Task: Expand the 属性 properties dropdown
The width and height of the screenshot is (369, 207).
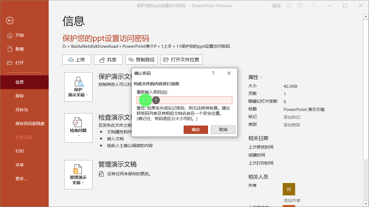Action: point(255,77)
